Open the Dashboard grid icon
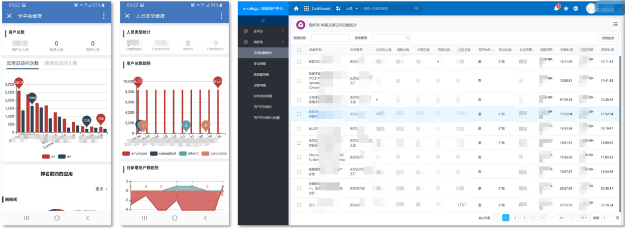 pos(306,8)
